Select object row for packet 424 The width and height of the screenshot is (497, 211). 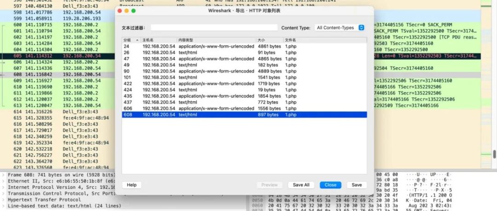[x=244, y=90]
